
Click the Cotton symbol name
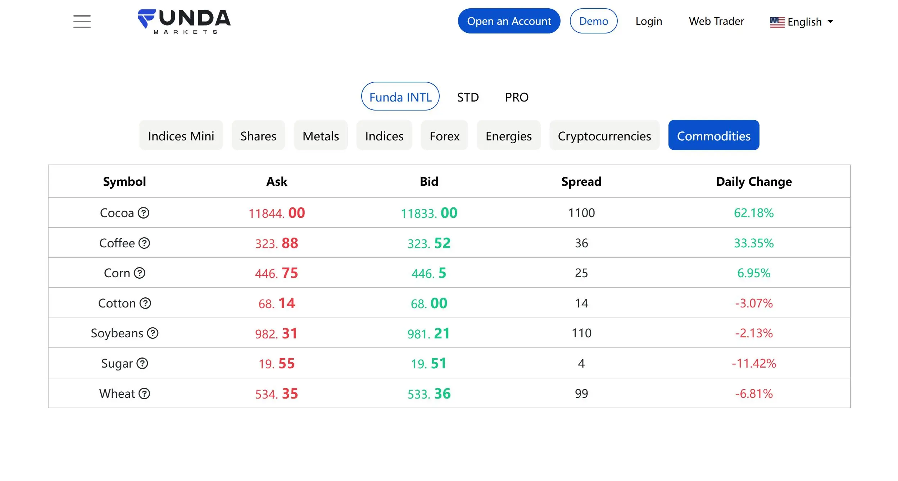click(117, 303)
